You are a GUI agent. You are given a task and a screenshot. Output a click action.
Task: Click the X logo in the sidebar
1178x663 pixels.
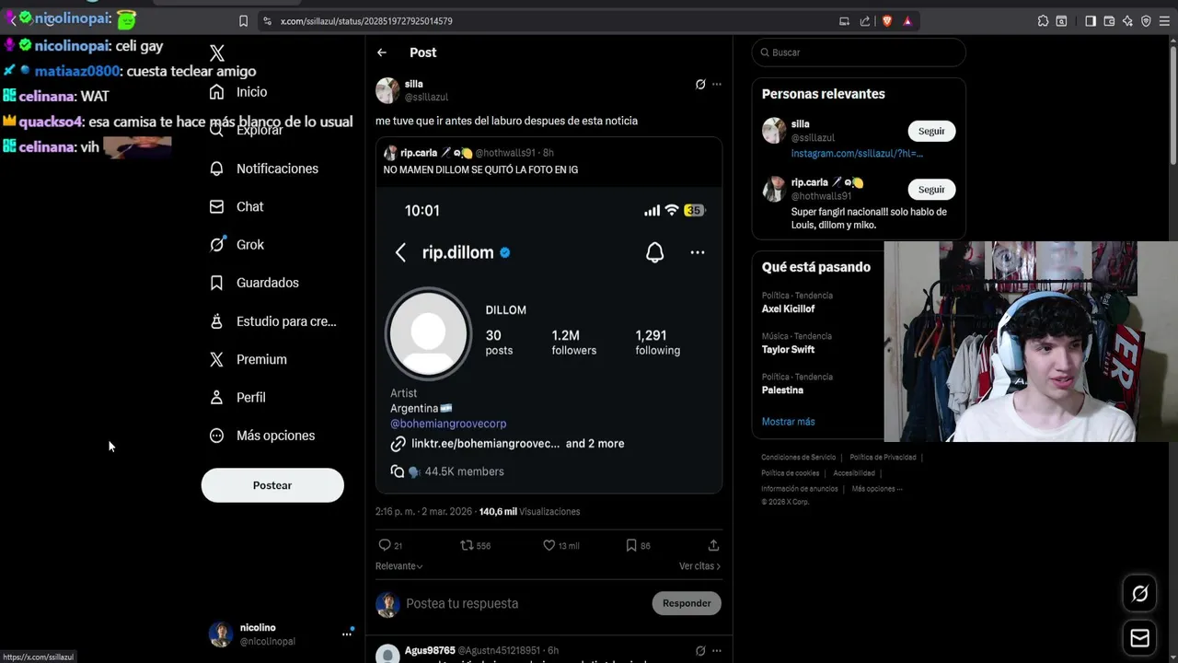pyautogui.click(x=217, y=53)
